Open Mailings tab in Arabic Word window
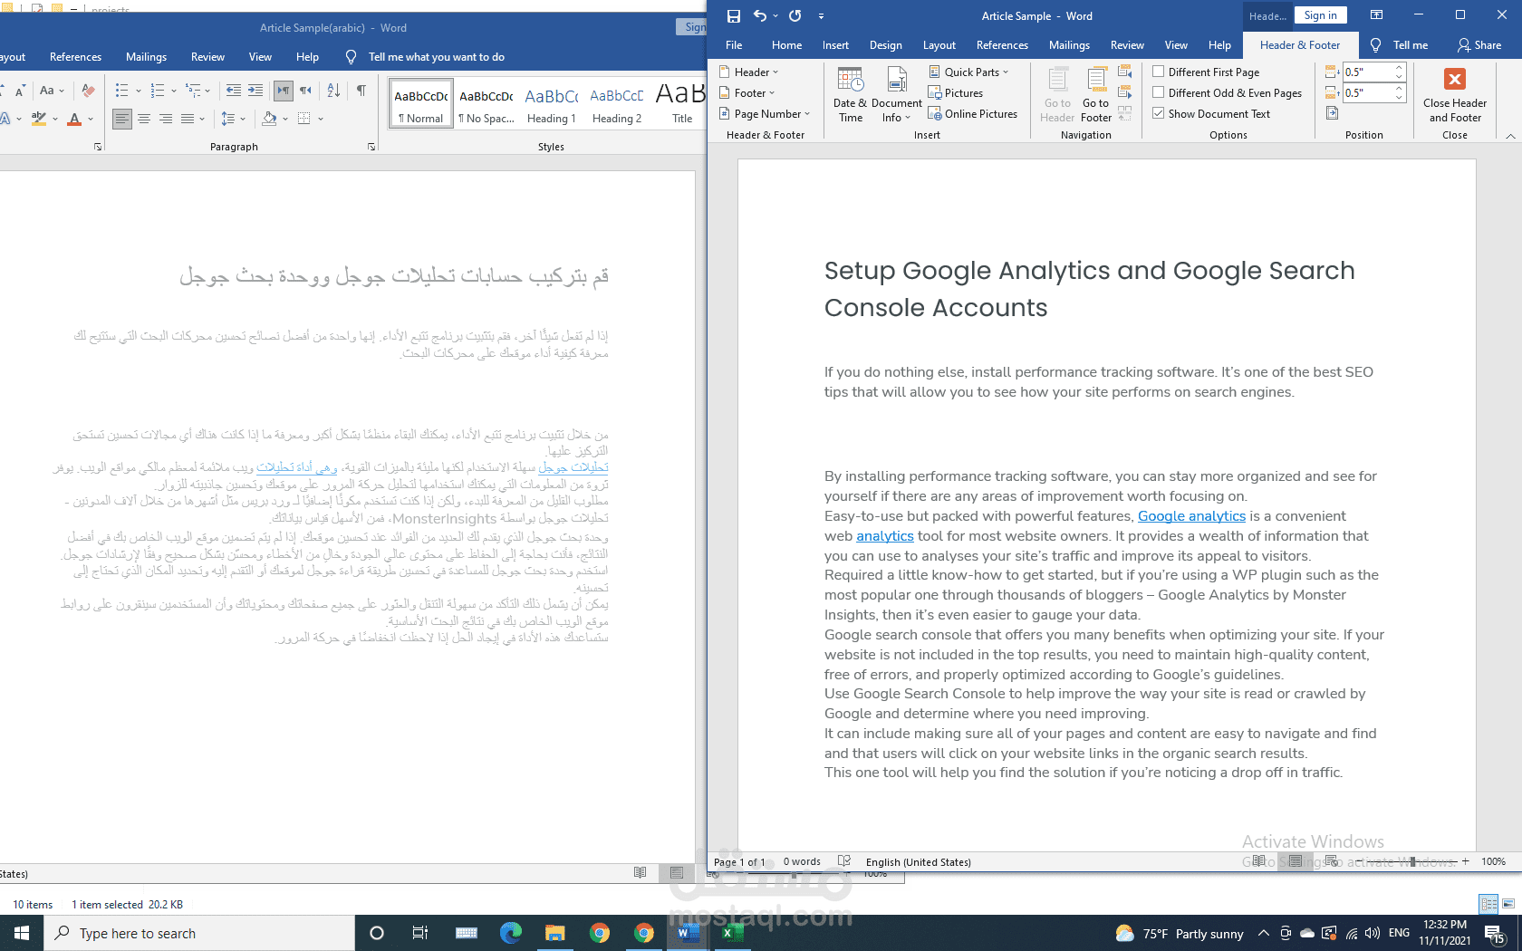The image size is (1522, 951). tap(146, 56)
